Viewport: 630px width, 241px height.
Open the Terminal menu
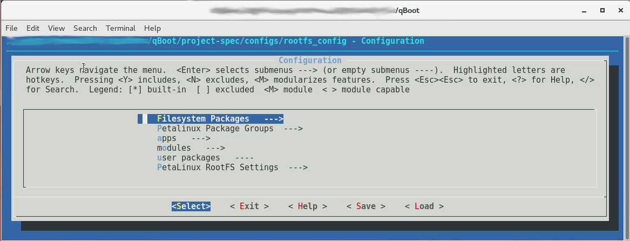point(120,28)
